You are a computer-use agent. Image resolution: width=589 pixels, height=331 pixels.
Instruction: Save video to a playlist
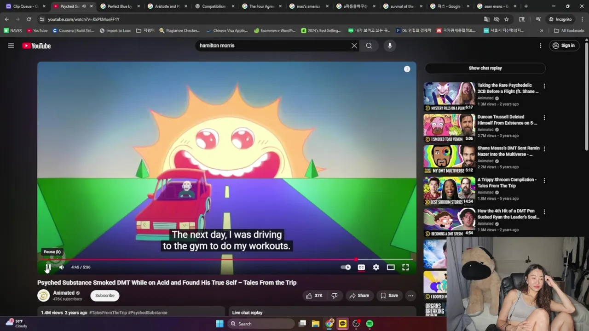pyautogui.click(x=389, y=296)
